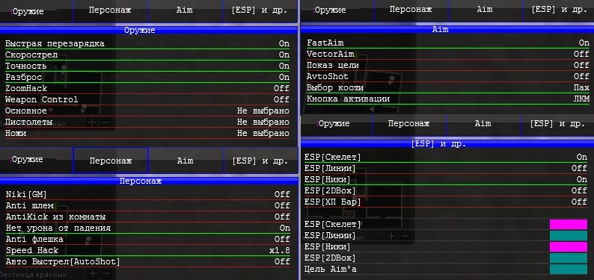Open Aim tab above the Оружие panel
The image size is (594, 280).
point(186,10)
